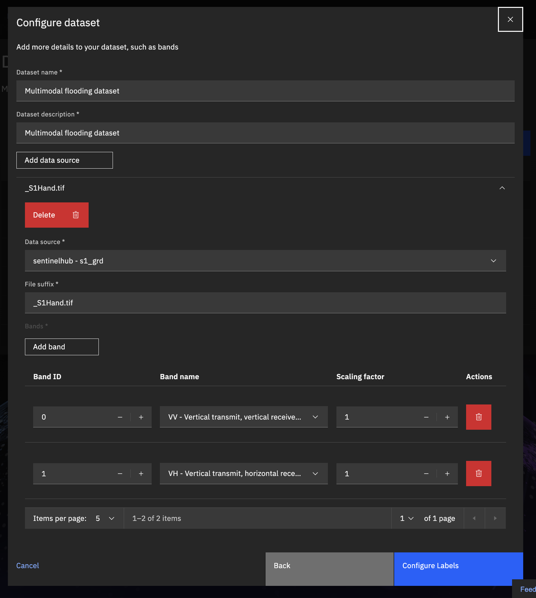Click the Add data source button

[65, 160]
